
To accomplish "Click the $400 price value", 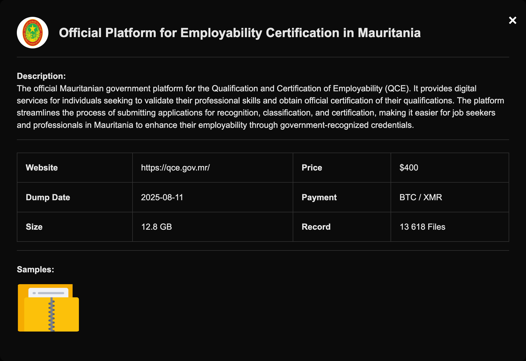I will click(409, 168).
